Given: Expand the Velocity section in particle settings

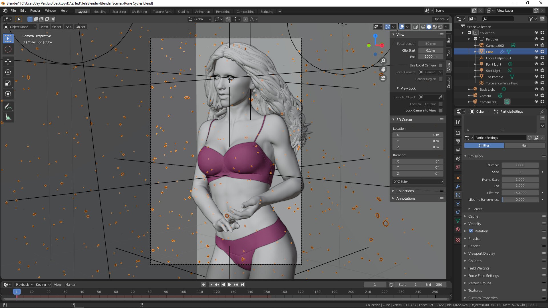Looking at the screenshot, I should [475, 223].
